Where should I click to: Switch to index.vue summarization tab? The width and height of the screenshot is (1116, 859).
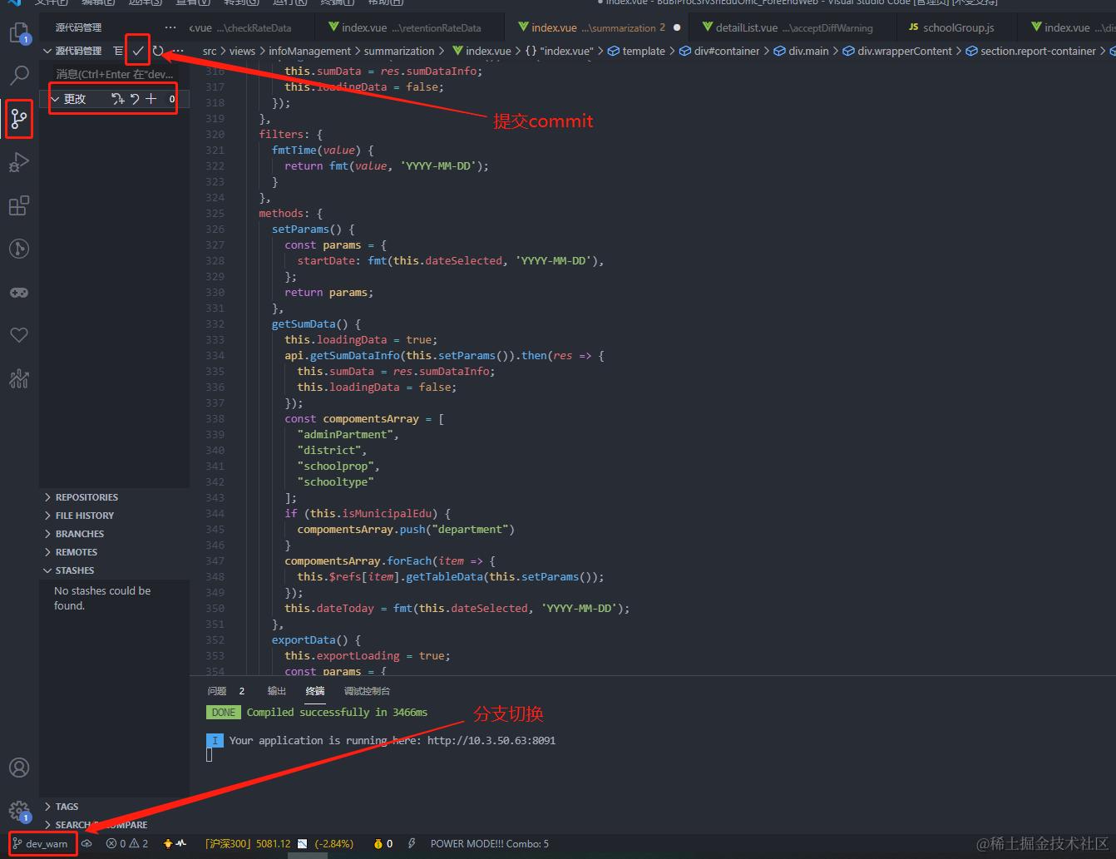(x=590, y=27)
